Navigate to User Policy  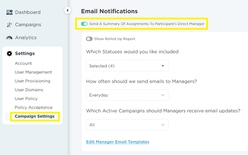point(26,98)
